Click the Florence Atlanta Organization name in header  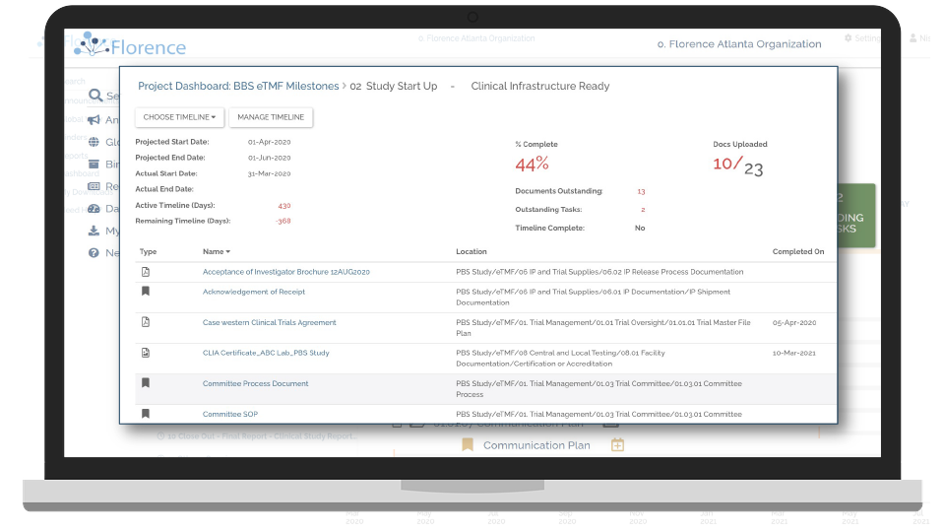[x=739, y=44]
